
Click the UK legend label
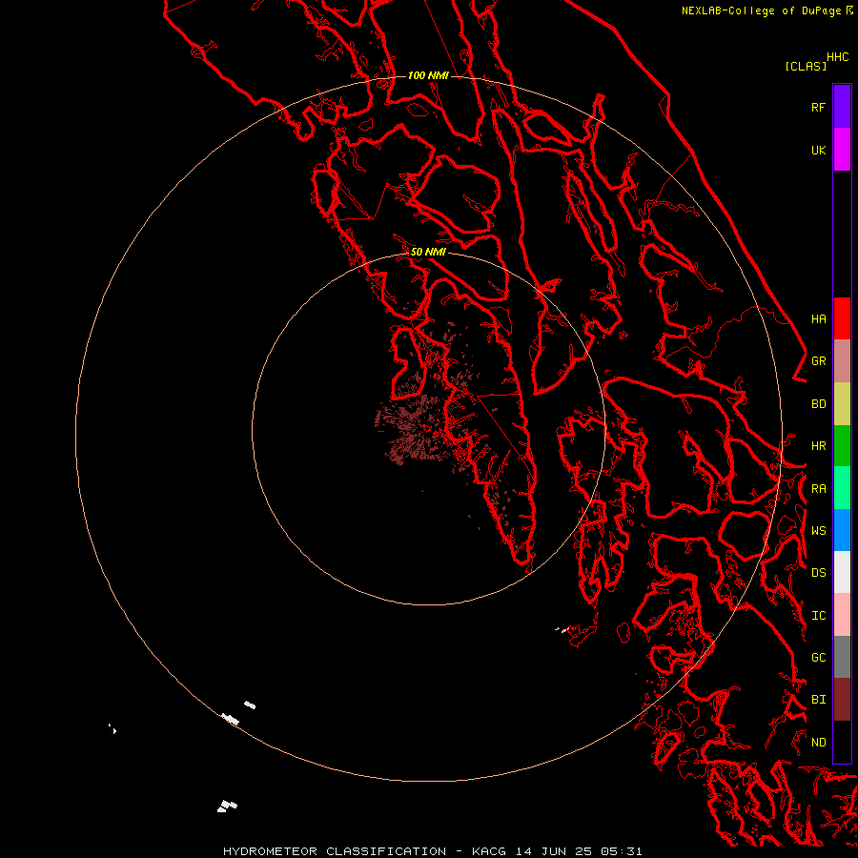pos(818,150)
